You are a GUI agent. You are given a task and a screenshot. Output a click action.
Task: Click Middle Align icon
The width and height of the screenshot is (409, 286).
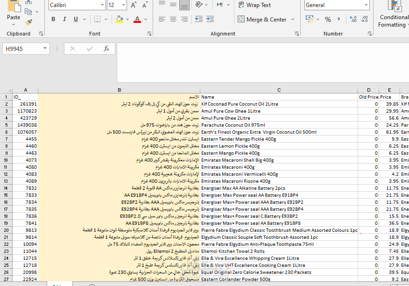[x=173, y=4]
